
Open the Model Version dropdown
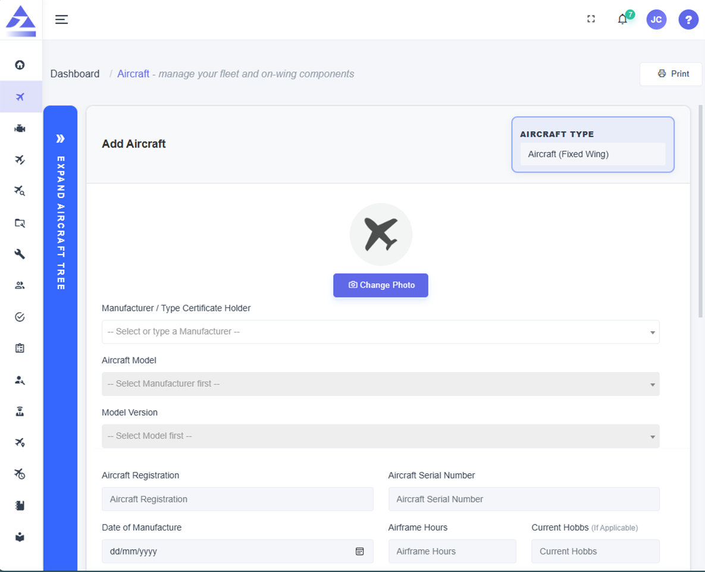(x=380, y=436)
